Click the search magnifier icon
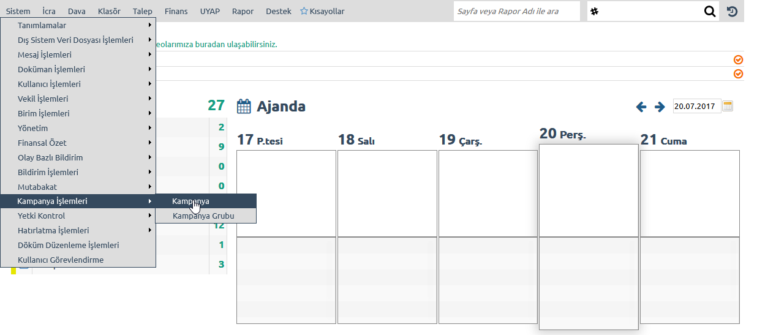This screenshot has width=776, height=335. pos(710,11)
